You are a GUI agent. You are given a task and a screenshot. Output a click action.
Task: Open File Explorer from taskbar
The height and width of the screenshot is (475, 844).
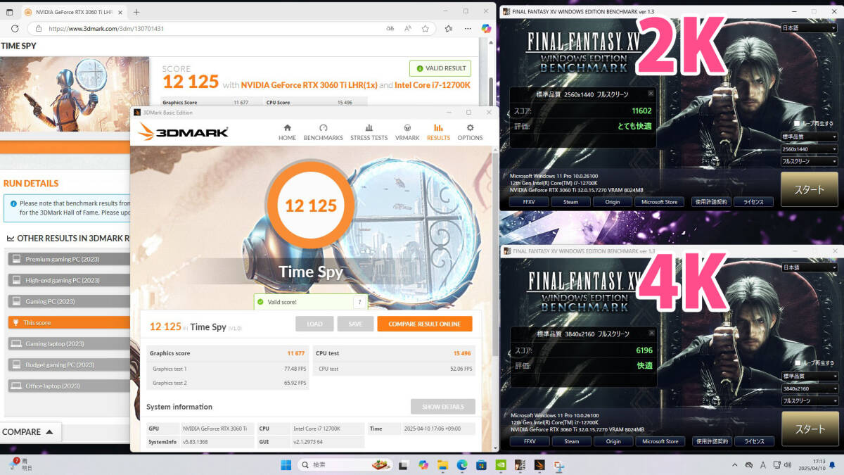pos(442,464)
